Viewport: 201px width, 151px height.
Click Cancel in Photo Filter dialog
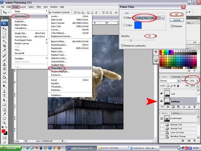point(177,20)
